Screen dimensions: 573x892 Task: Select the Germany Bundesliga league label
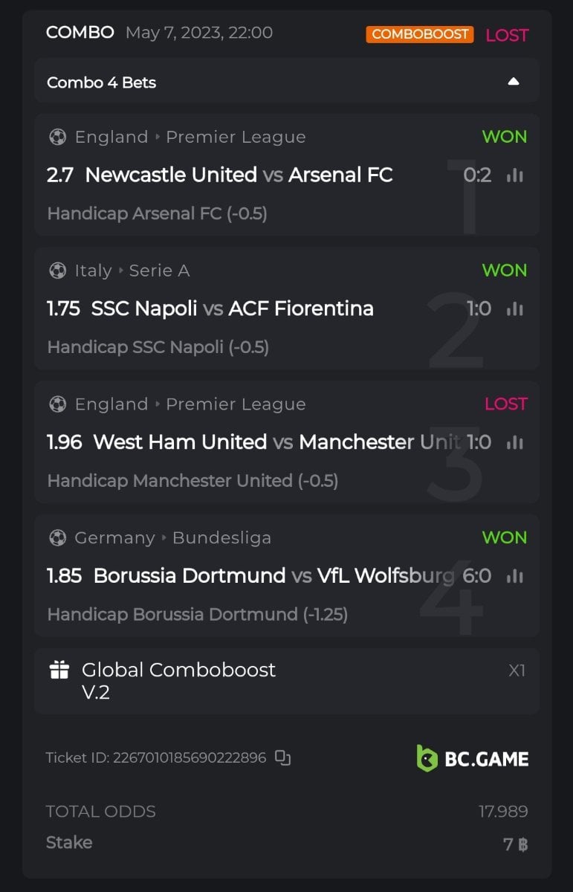click(x=172, y=537)
